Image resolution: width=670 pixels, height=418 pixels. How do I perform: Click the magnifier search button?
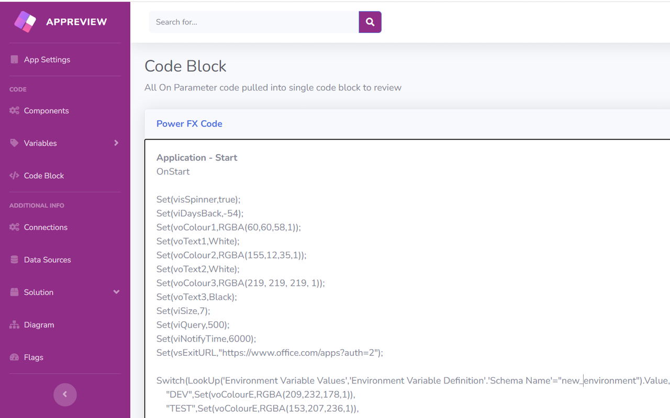click(370, 22)
